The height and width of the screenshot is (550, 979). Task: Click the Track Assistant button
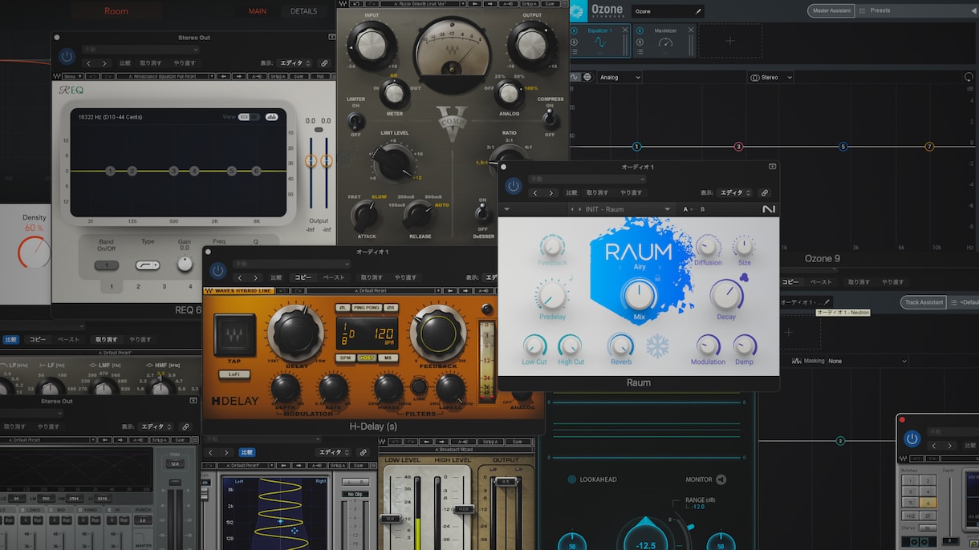click(x=924, y=302)
